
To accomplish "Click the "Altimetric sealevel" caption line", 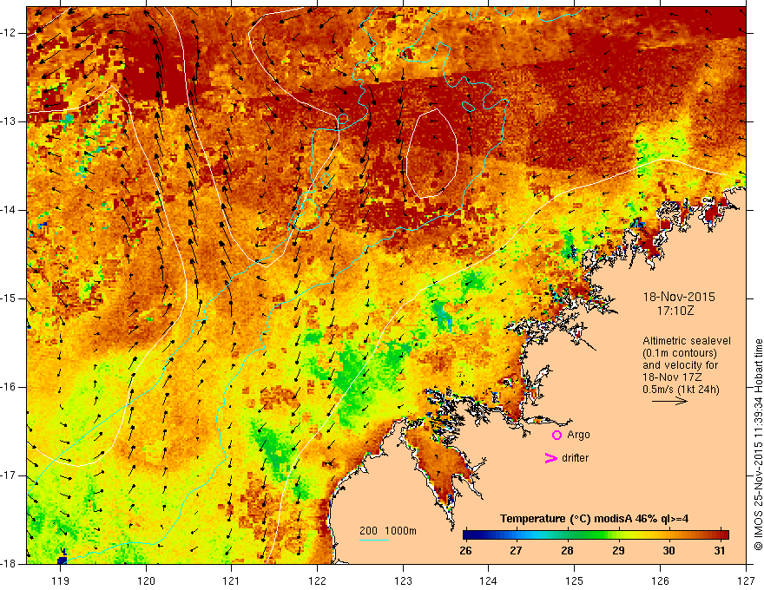I will [687, 341].
